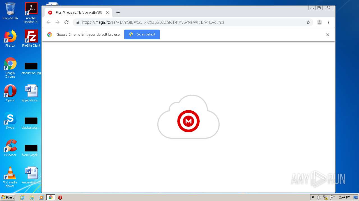Open applications document on desktop

[31, 93]
